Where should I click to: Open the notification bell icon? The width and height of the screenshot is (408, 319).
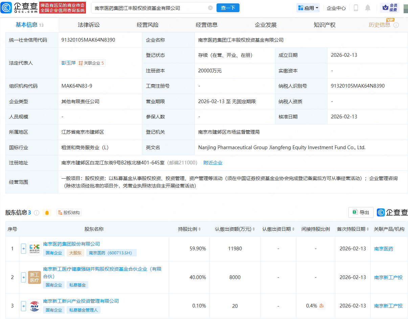[368, 8]
